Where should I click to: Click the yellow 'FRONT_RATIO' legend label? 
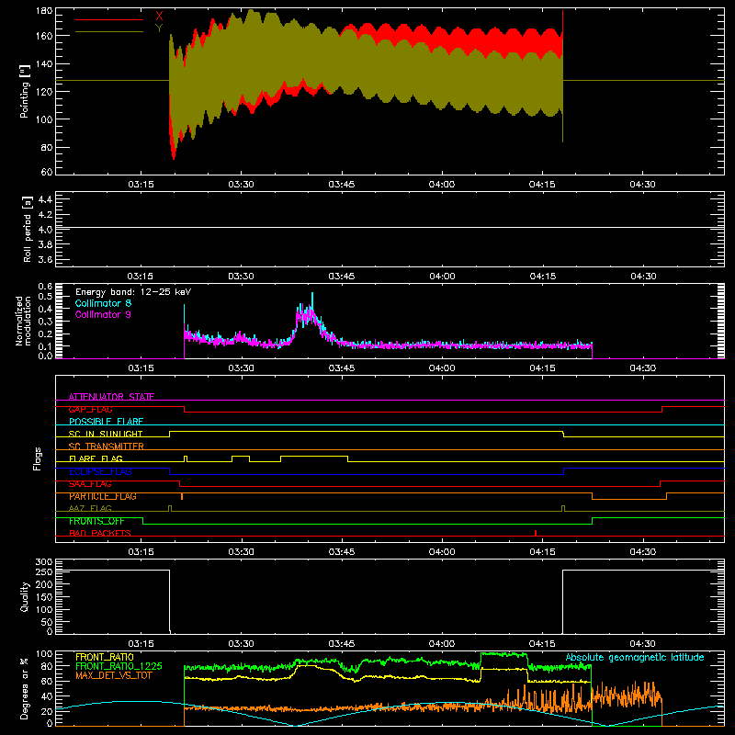pos(105,657)
